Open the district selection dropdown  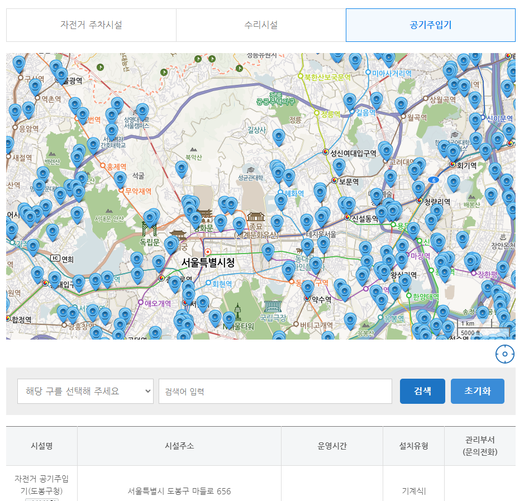(x=85, y=391)
